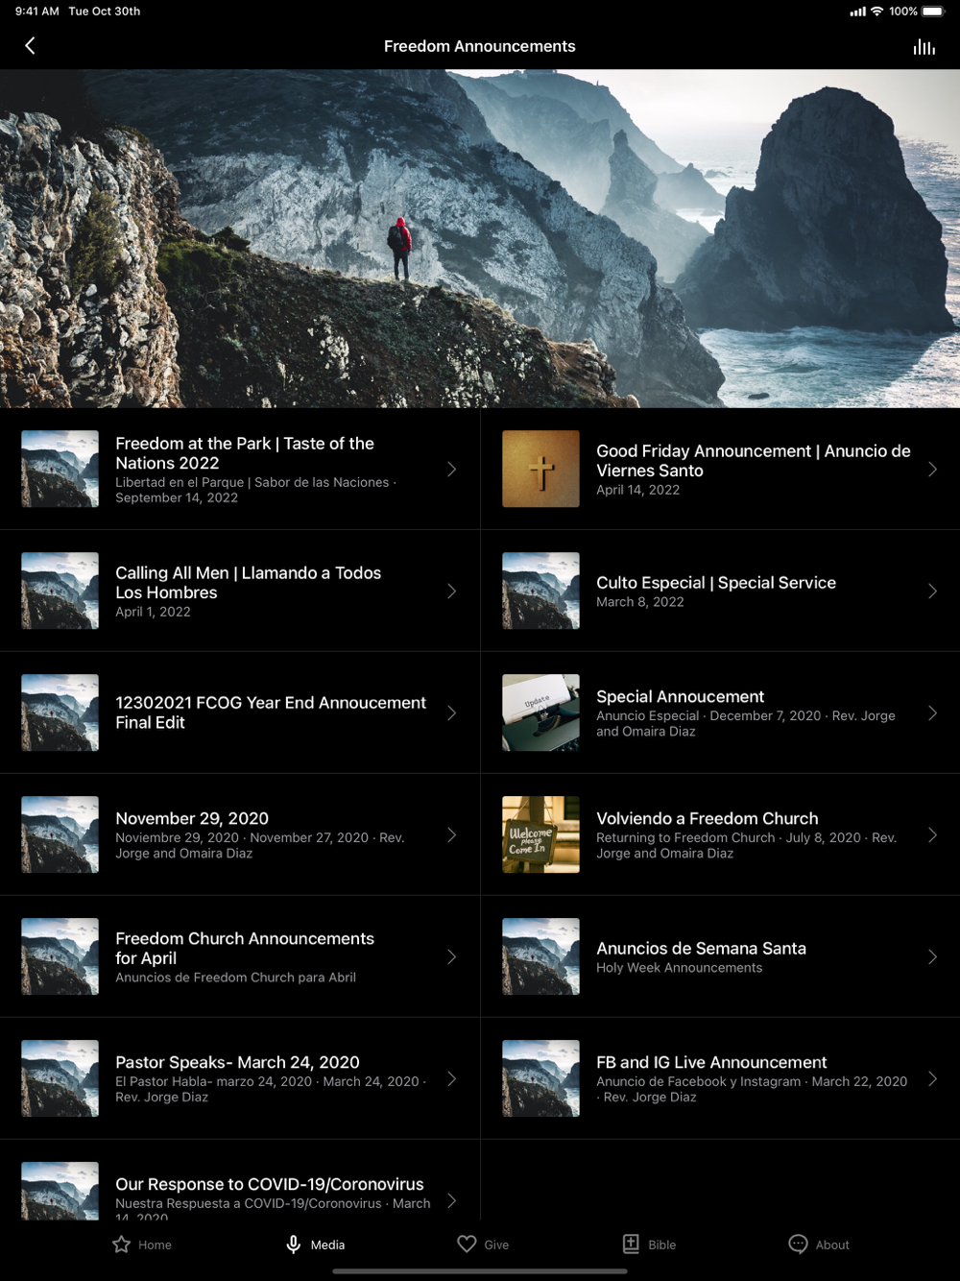
Task: Expand chevron for Volviendo a Freedom Church row
Action: tap(932, 834)
